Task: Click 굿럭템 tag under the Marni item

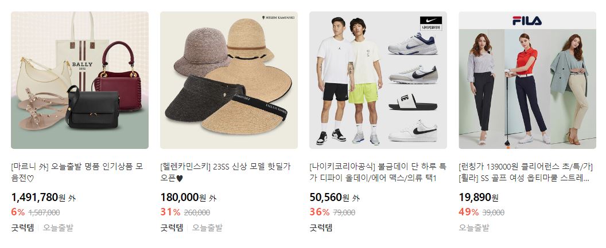Action: (22, 227)
